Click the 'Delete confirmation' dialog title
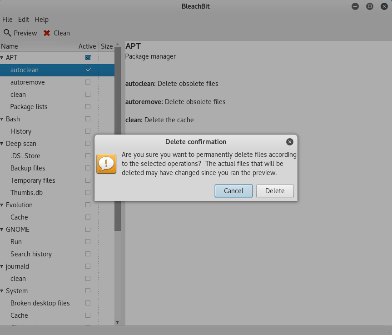 [x=196, y=142]
